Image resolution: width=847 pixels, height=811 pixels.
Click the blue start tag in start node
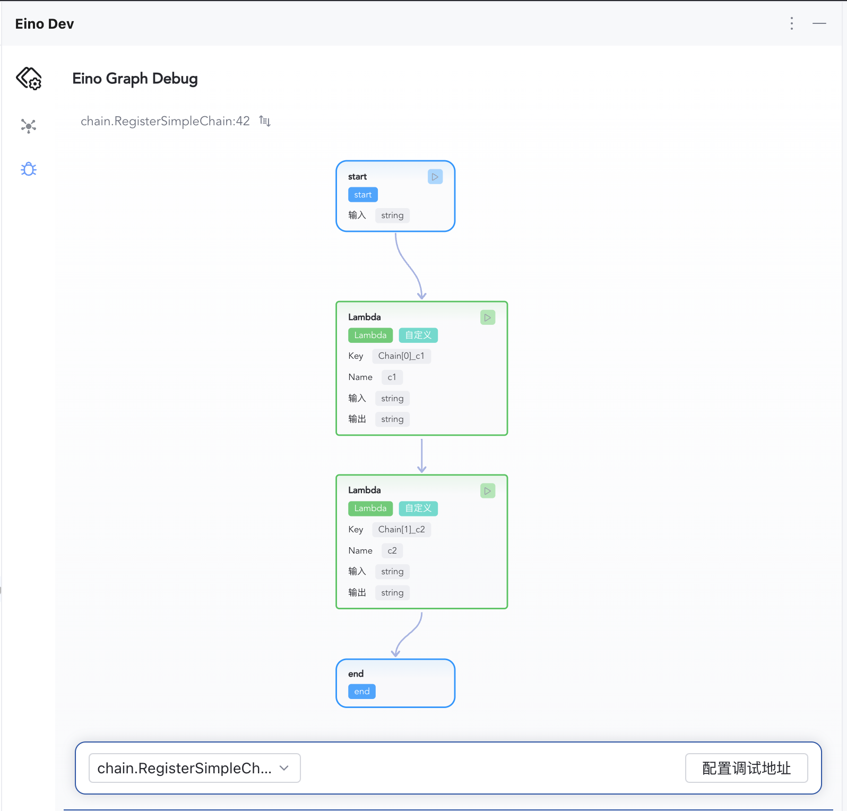coord(363,195)
